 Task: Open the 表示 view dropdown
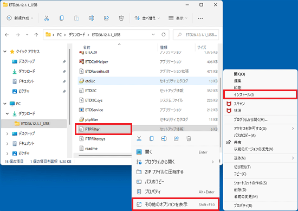(x=178, y=18)
